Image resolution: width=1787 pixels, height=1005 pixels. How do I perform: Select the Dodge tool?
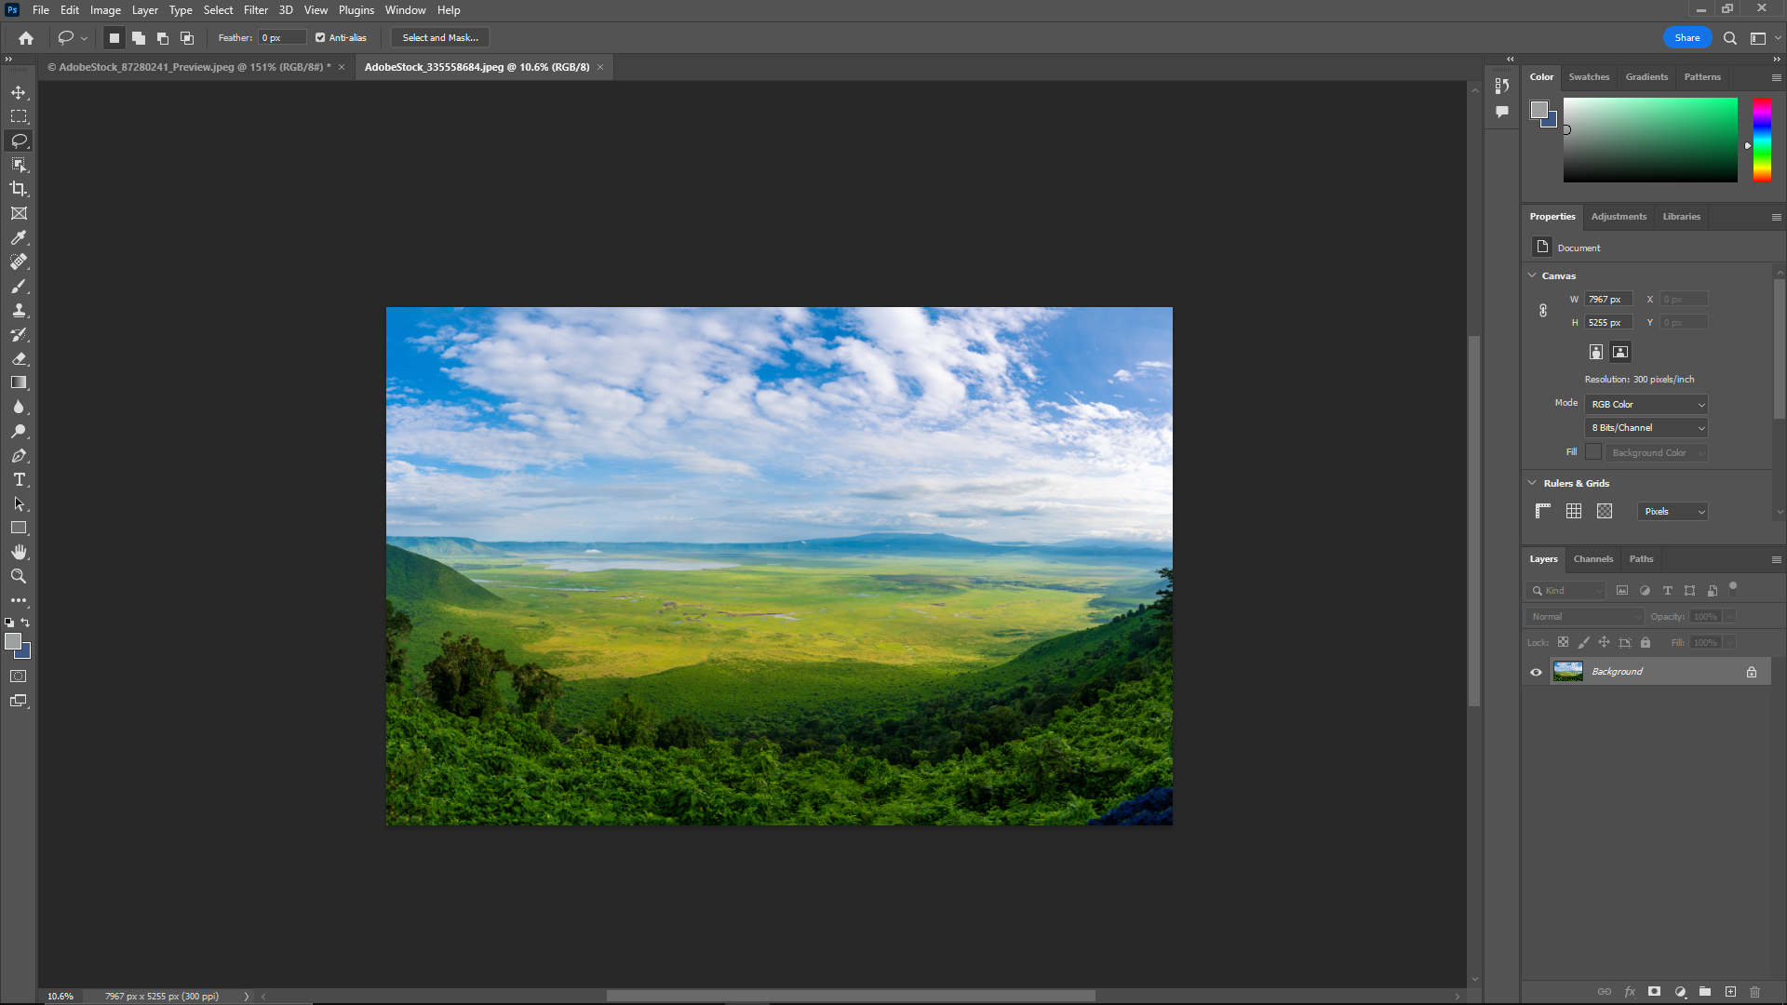(x=19, y=431)
